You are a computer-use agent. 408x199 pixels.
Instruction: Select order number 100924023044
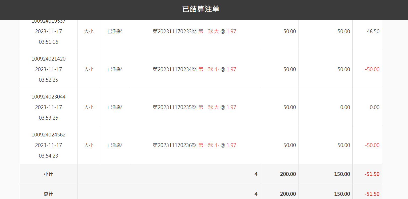tap(49, 97)
